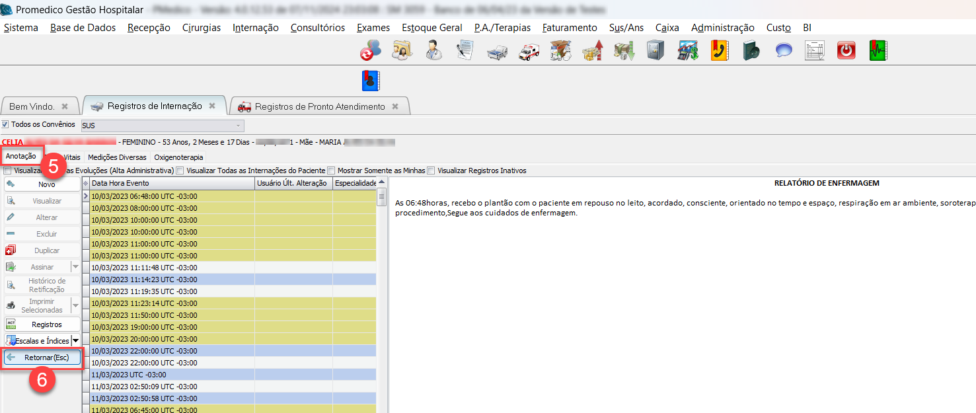Open the green heartbeat monitor icon
This screenshot has height=413, width=976.
[x=878, y=51]
